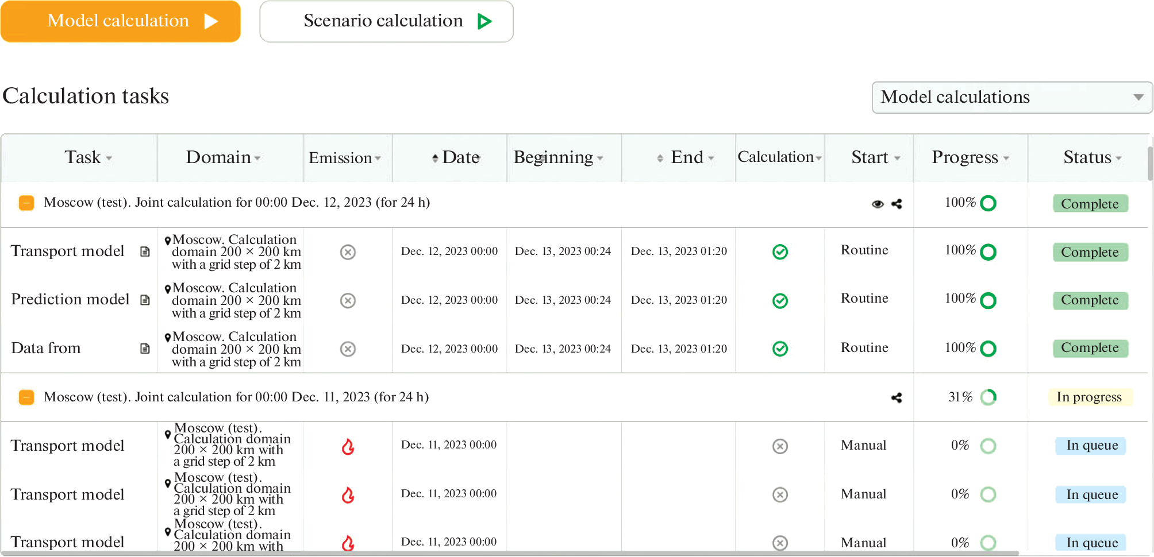Open the Task column filter dropdown
This screenshot has height=557, width=1154.
coord(109,158)
